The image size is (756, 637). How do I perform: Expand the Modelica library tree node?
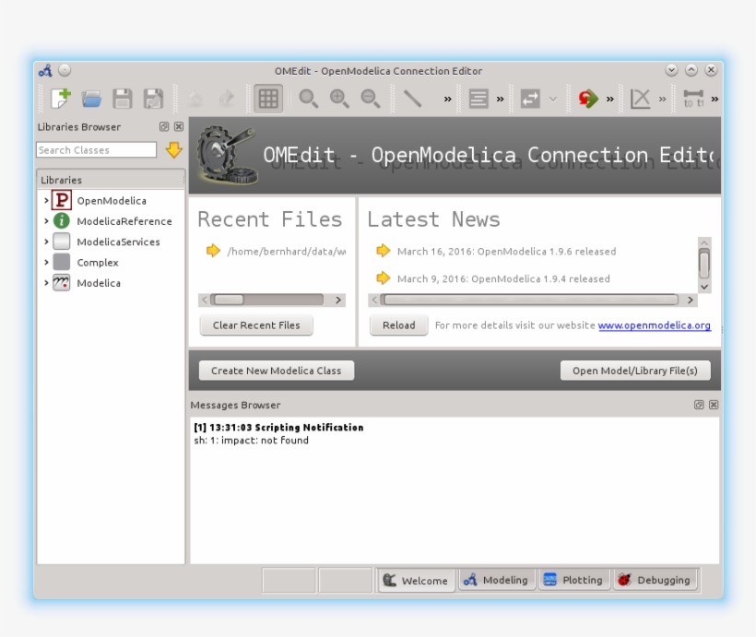tap(46, 283)
